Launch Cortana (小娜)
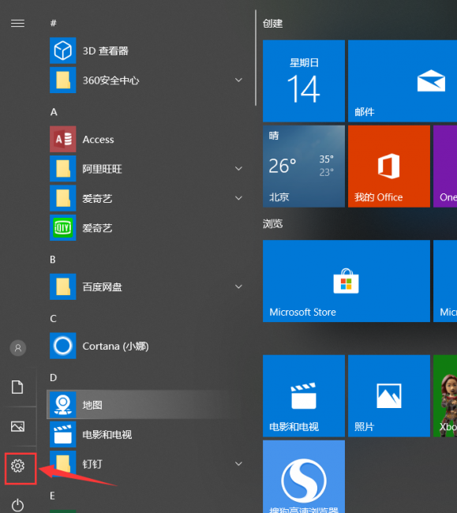This screenshot has width=457, height=513. pos(146,346)
